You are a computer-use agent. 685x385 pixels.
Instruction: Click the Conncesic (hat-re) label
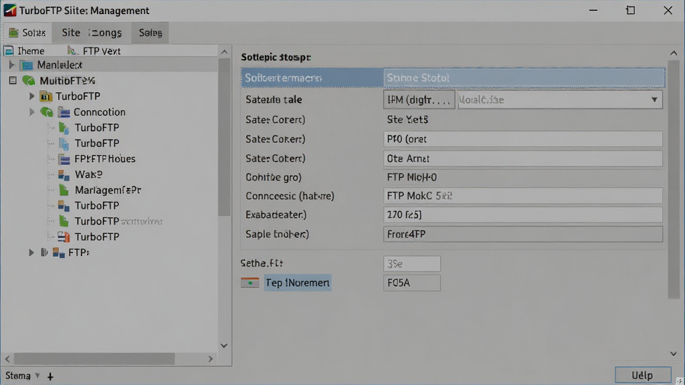coord(290,196)
